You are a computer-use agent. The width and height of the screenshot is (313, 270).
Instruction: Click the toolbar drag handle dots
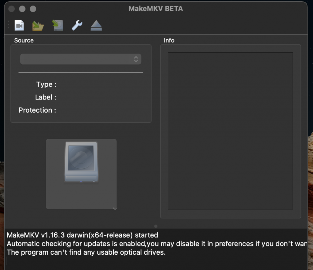[8, 24]
